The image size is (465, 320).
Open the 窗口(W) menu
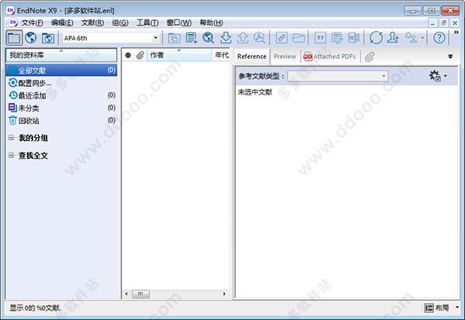tap(179, 22)
